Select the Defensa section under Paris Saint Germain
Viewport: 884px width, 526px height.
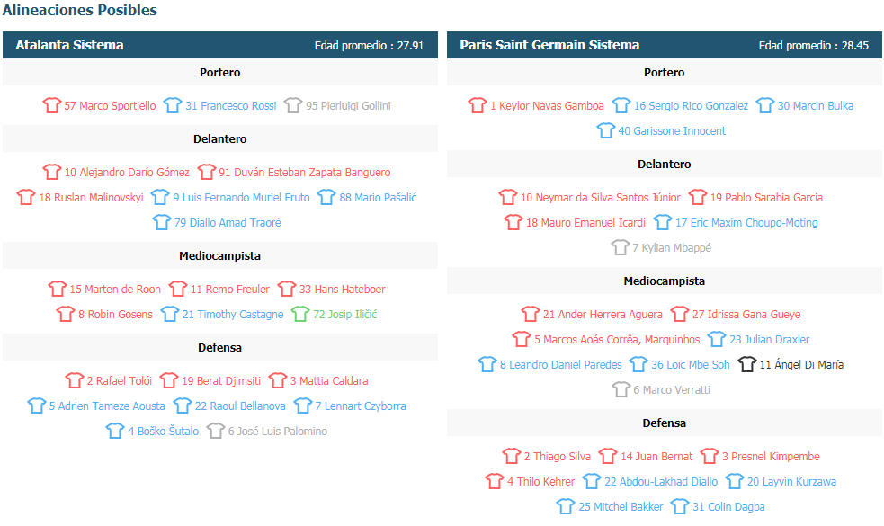click(665, 423)
